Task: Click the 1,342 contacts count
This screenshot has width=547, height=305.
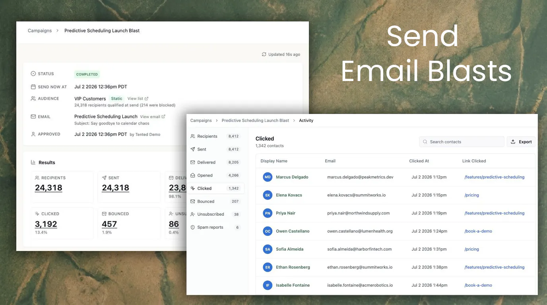Action: click(x=270, y=146)
